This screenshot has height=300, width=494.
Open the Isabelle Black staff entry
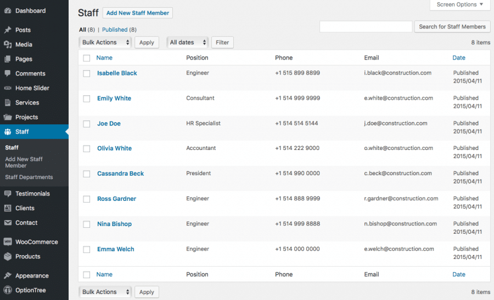pos(117,73)
